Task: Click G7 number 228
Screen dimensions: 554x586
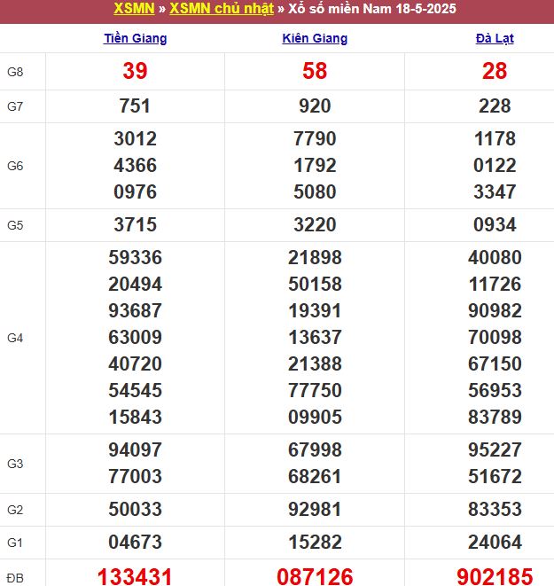Action: click(x=495, y=105)
